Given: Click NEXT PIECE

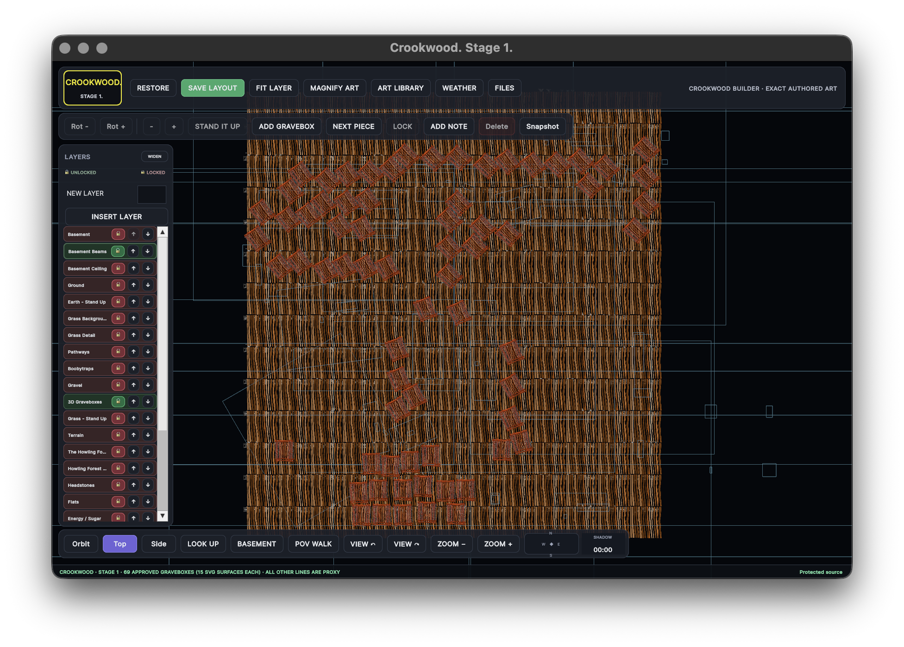Looking at the screenshot, I should point(354,126).
